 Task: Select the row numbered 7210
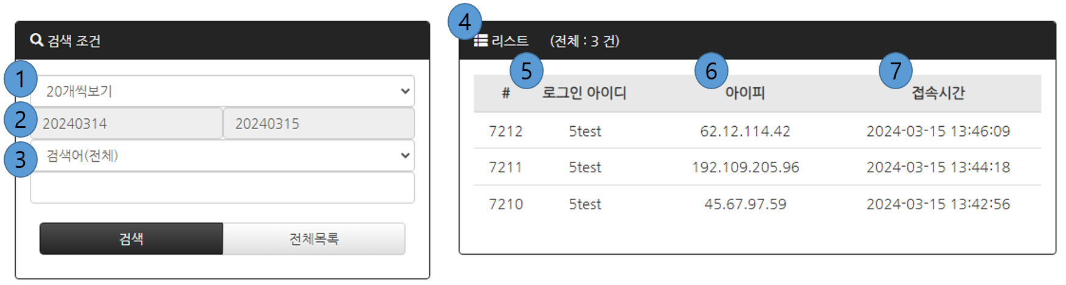(x=506, y=204)
